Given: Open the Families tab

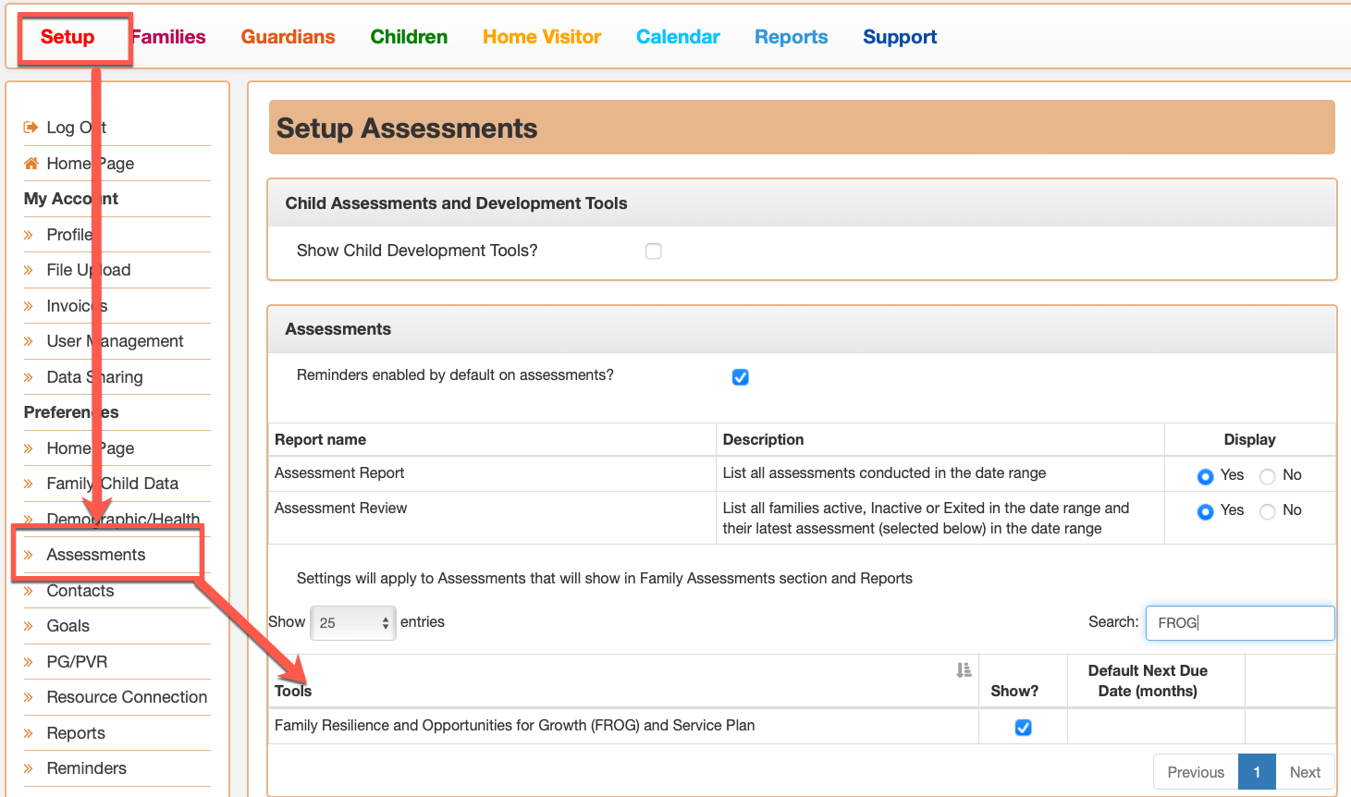Looking at the screenshot, I should tap(168, 37).
